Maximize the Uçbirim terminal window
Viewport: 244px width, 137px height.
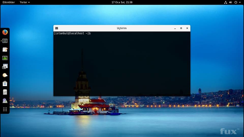pyautogui.click(x=181, y=28)
